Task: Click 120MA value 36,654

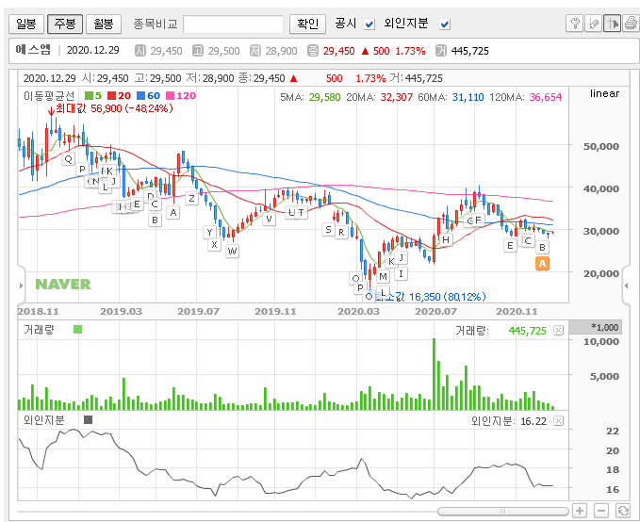Action: coord(546,97)
